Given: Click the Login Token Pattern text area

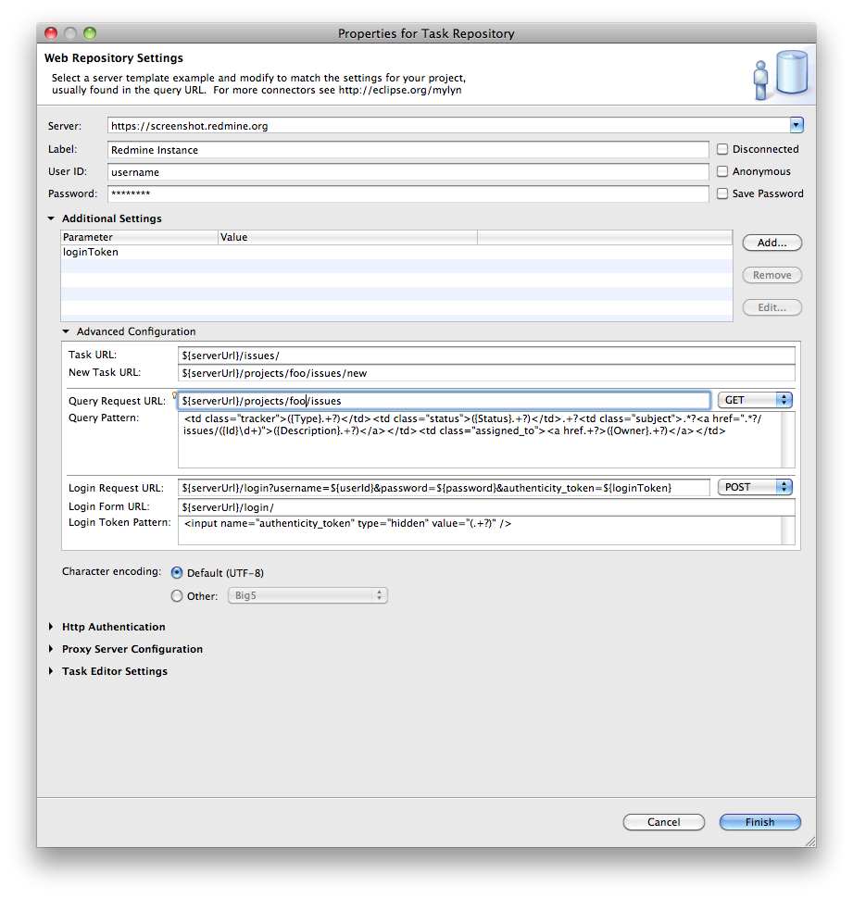Looking at the screenshot, I should click(480, 530).
